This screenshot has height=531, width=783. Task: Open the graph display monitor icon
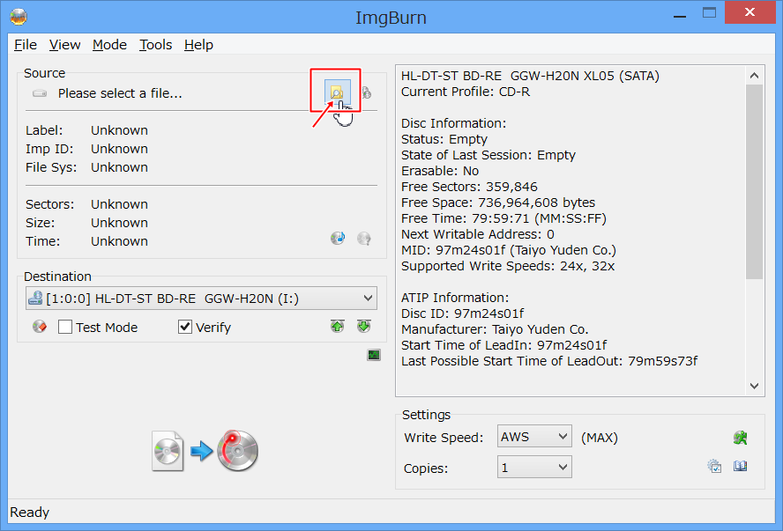click(x=374, y=355)
